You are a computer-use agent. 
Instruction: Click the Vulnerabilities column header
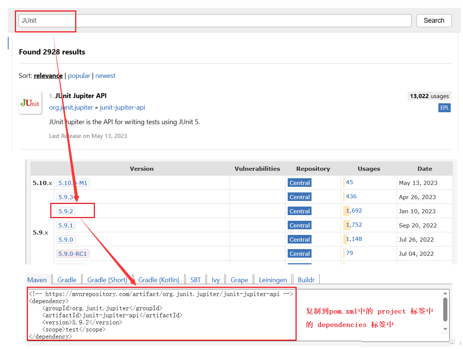pos(257,169)
